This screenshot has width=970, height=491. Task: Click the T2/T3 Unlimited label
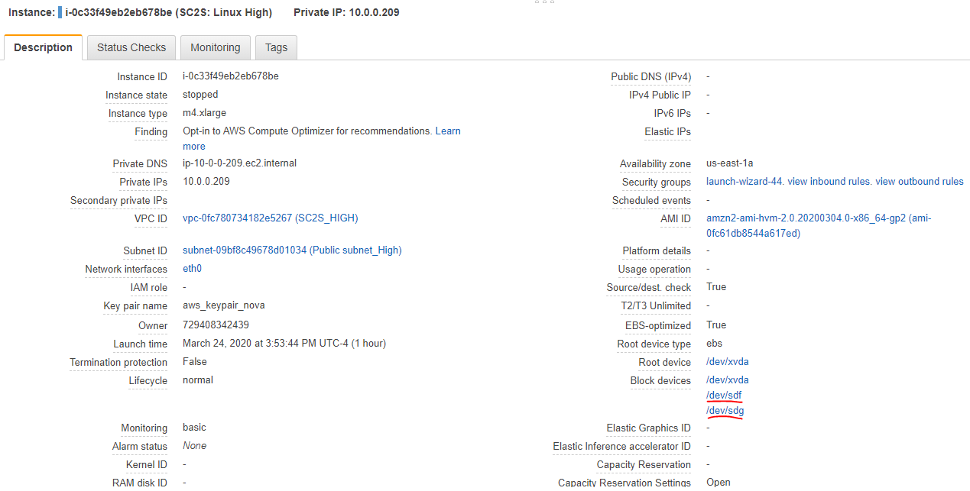click(x=656, y=306)
